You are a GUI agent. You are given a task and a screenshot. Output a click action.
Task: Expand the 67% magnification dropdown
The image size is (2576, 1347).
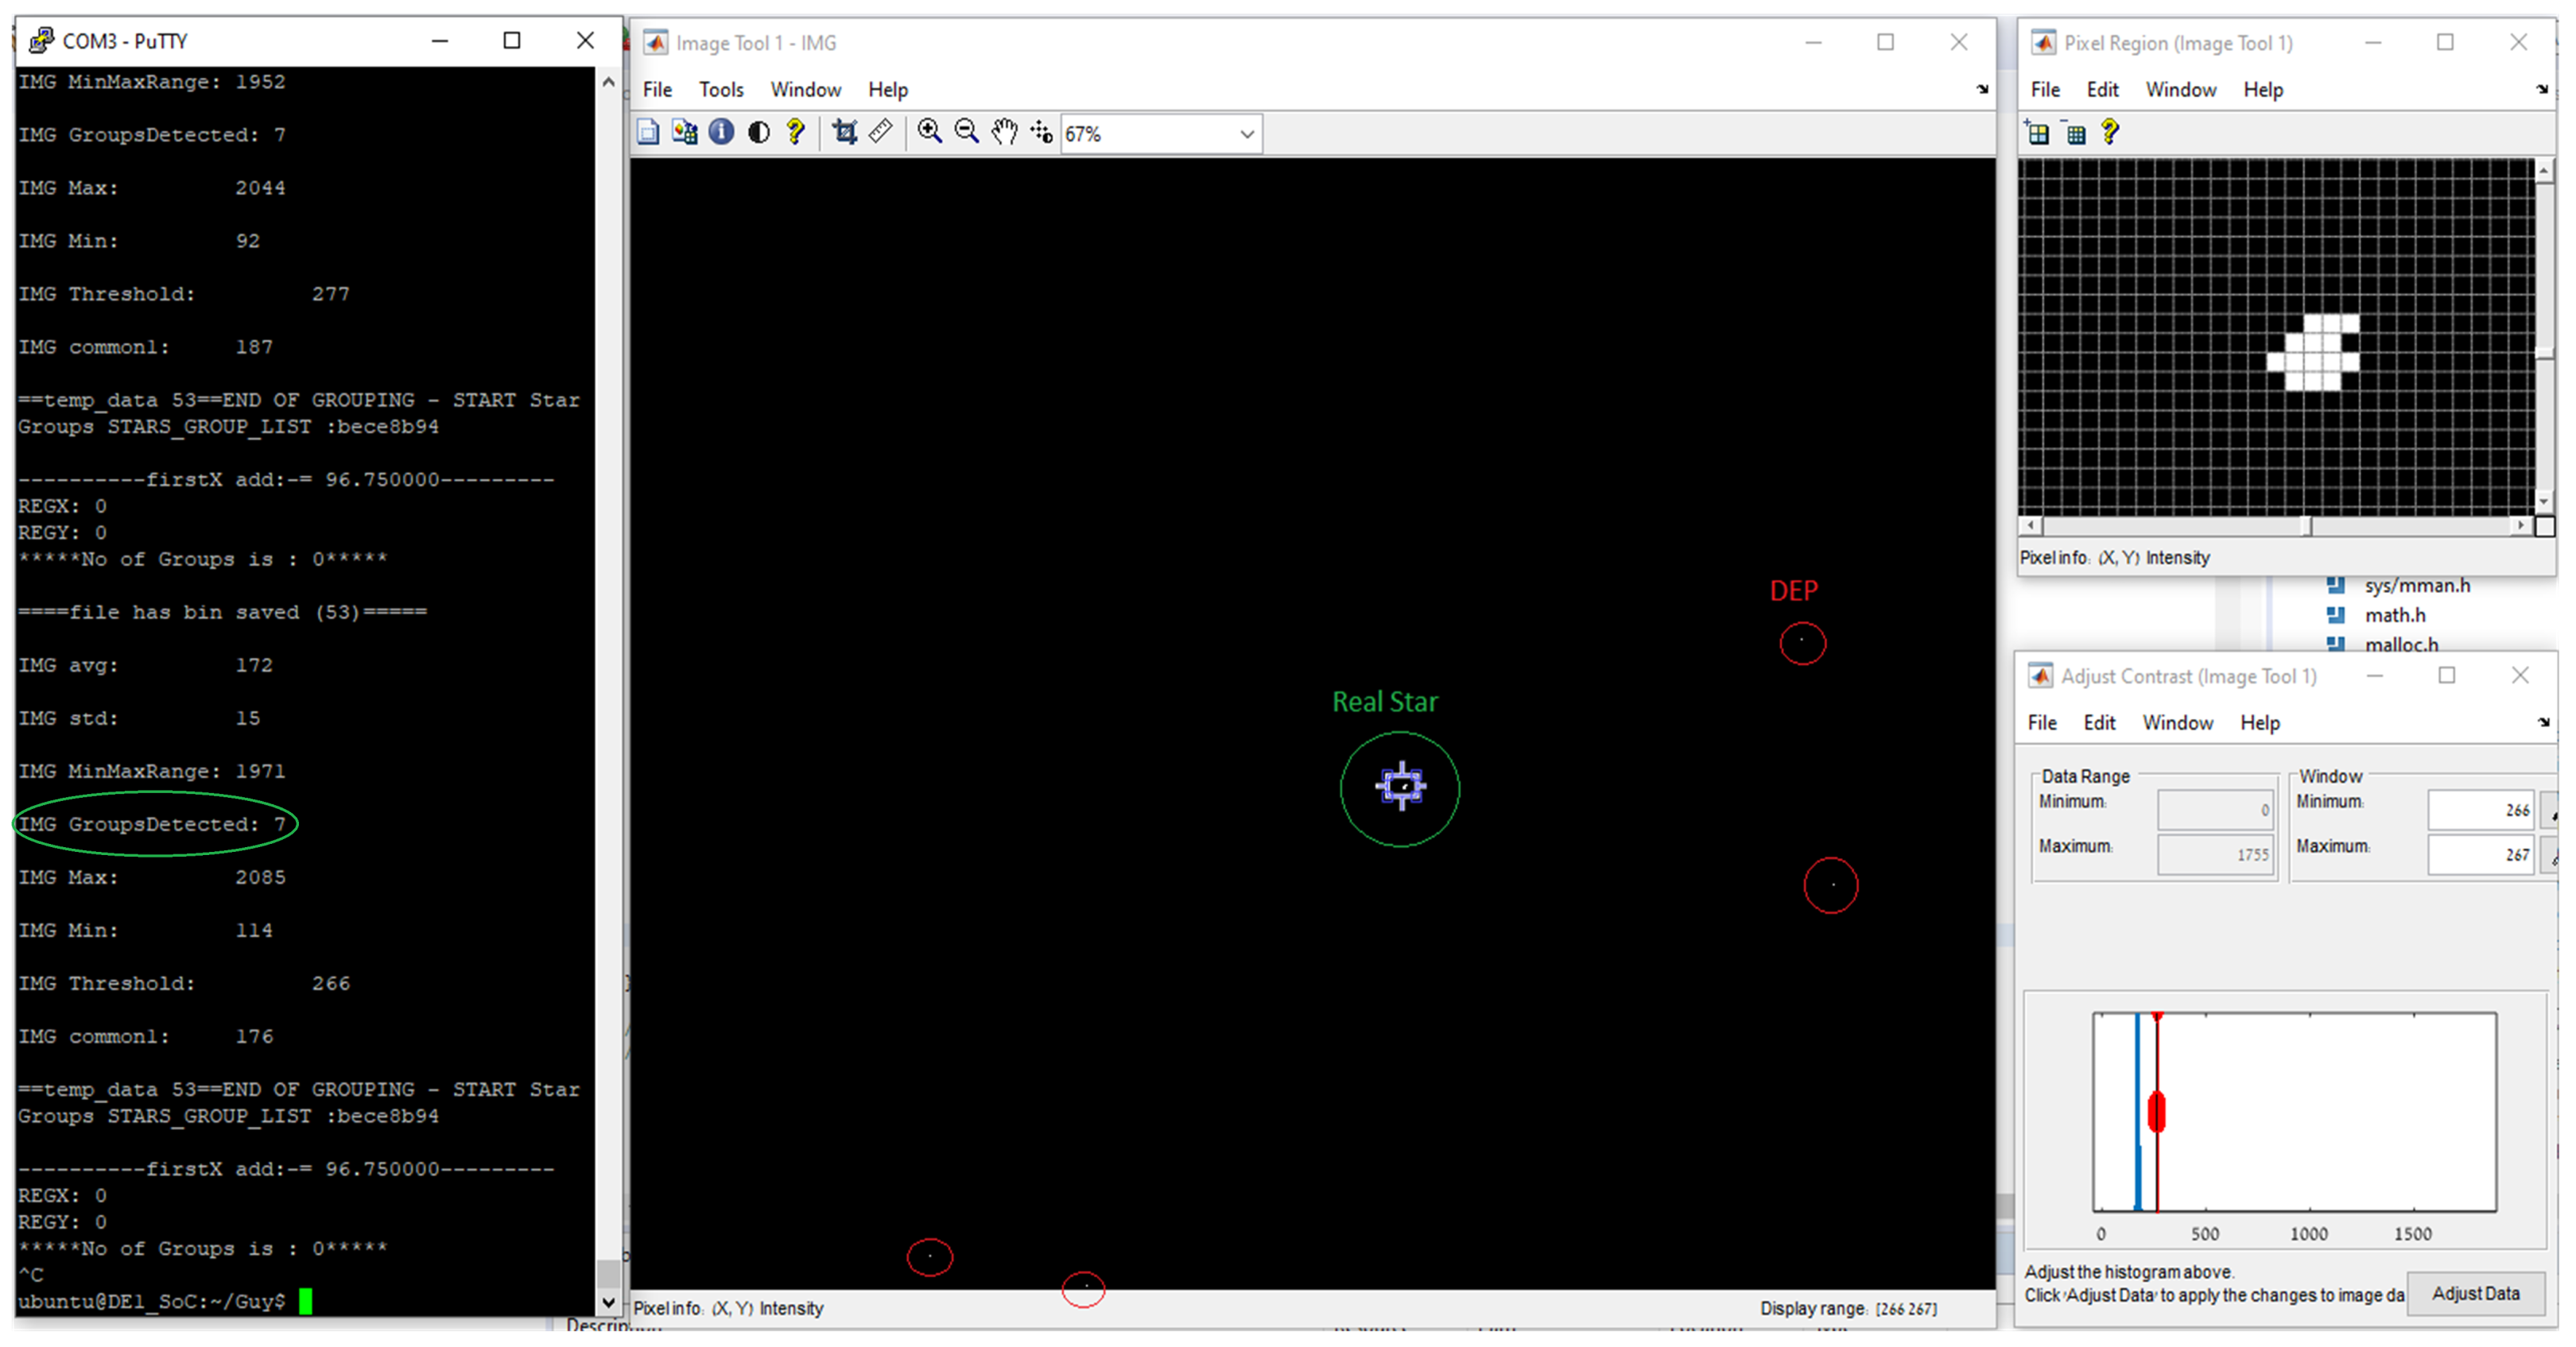coord(1246,134)
